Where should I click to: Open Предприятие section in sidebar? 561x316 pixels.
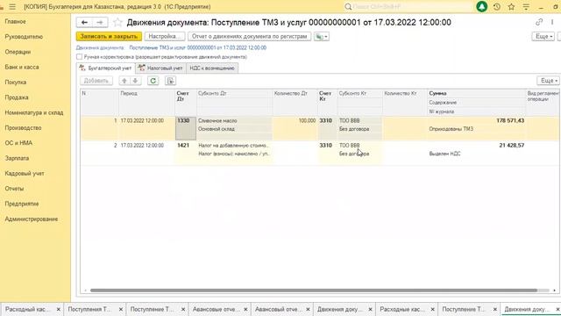[22, 204]
